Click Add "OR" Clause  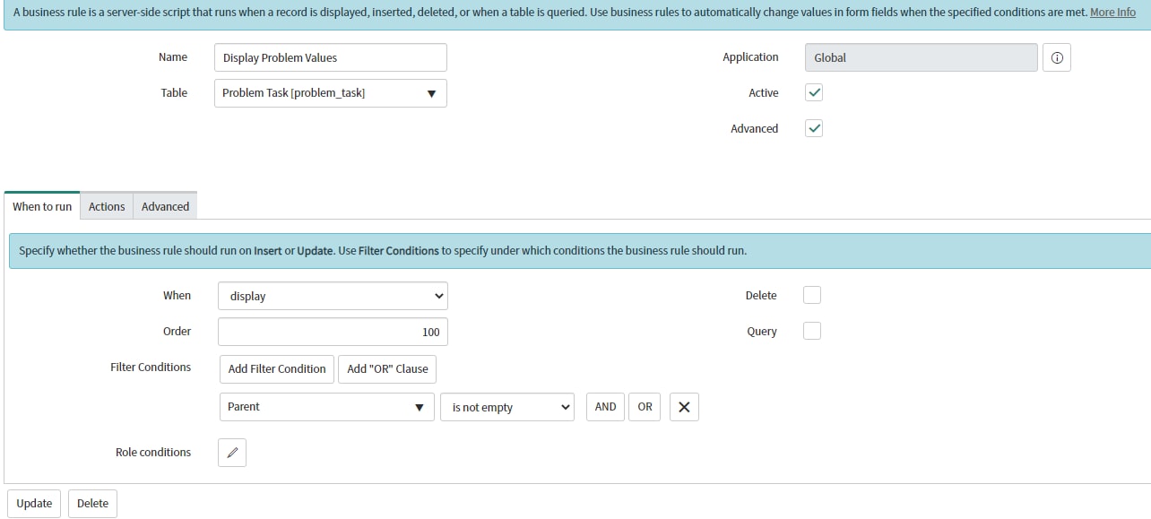point(386,368)
